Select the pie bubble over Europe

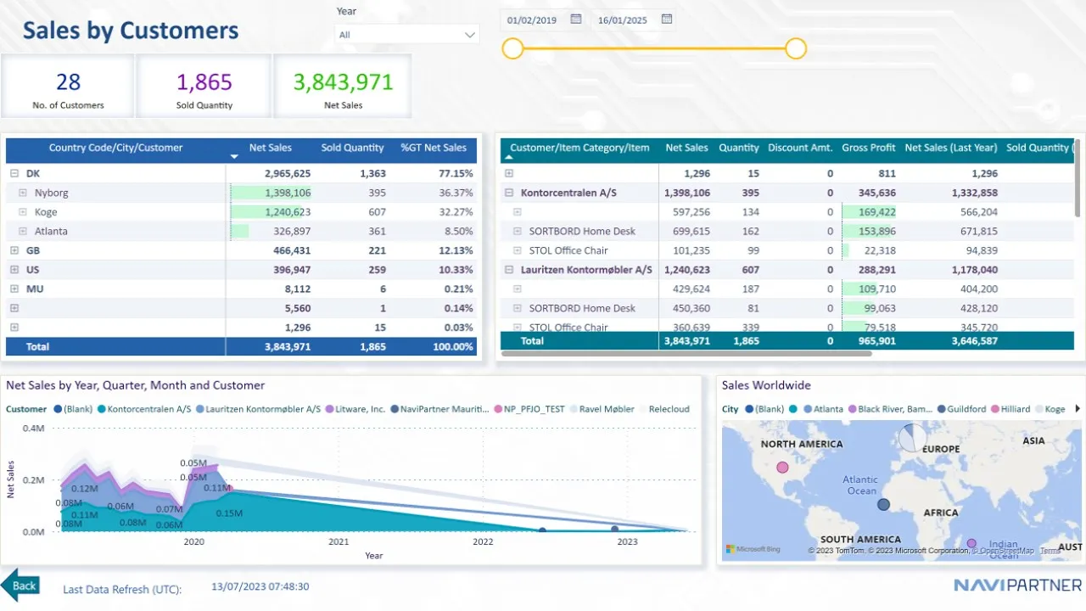coord(912,438)
